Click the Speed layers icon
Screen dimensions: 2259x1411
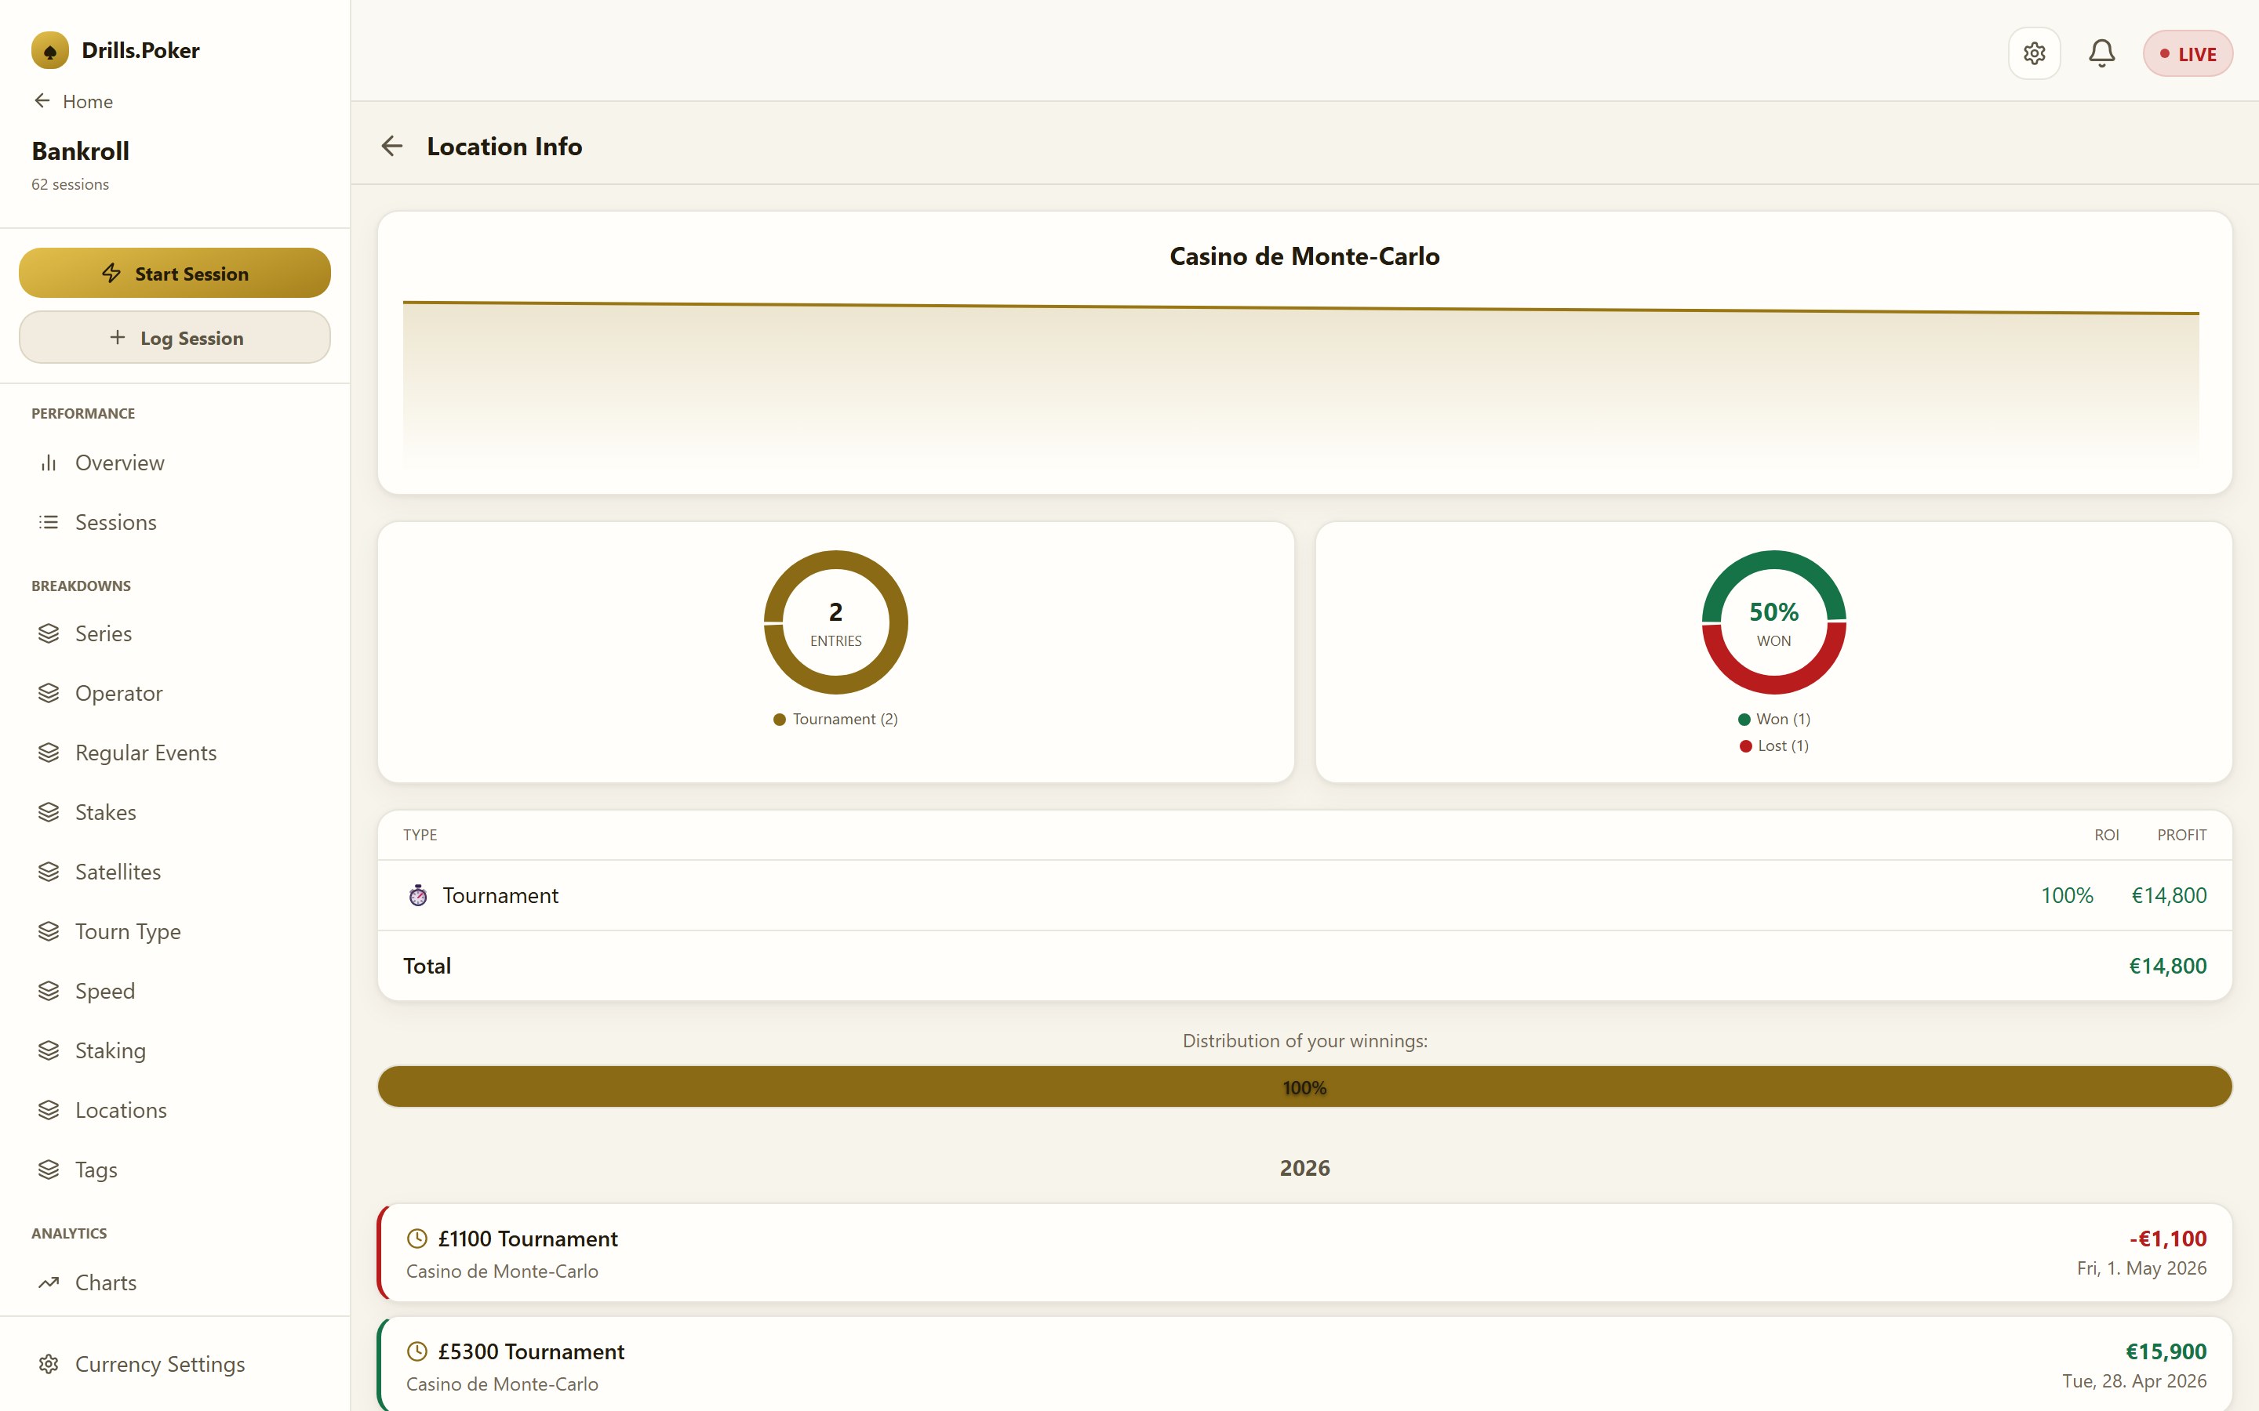49,991
